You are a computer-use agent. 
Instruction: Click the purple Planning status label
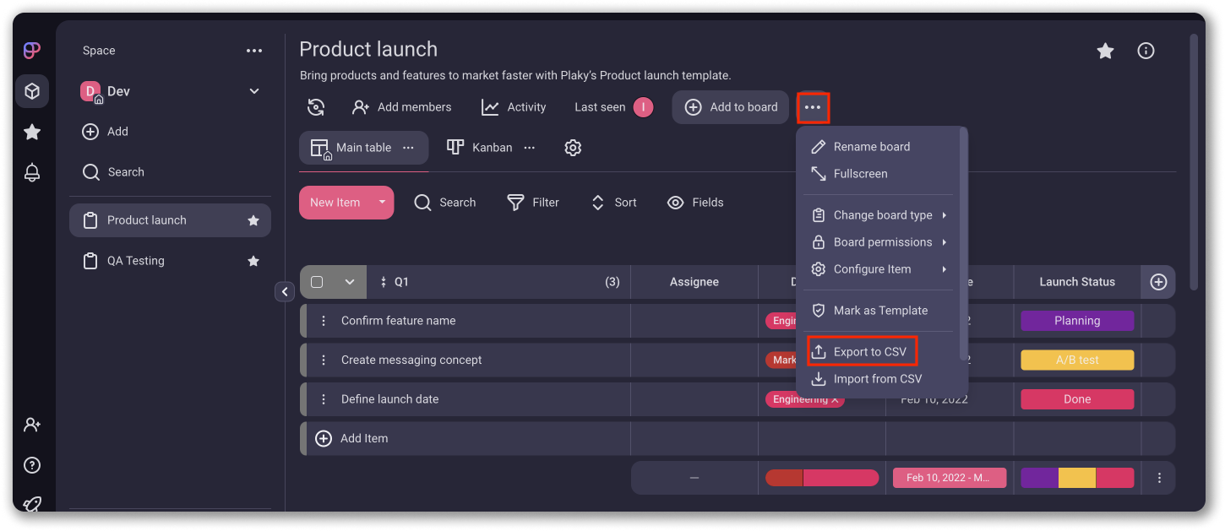click(x=1077, y=321)
